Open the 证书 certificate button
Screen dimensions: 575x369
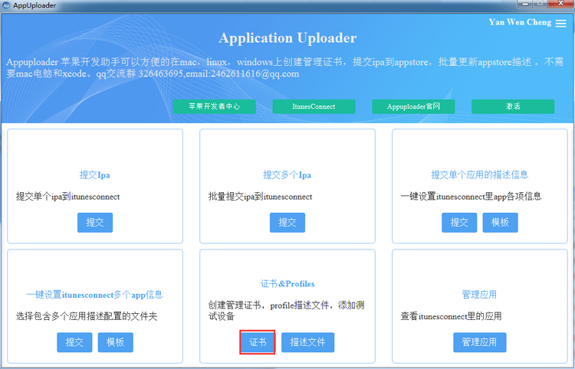click(x=258, y=342)
